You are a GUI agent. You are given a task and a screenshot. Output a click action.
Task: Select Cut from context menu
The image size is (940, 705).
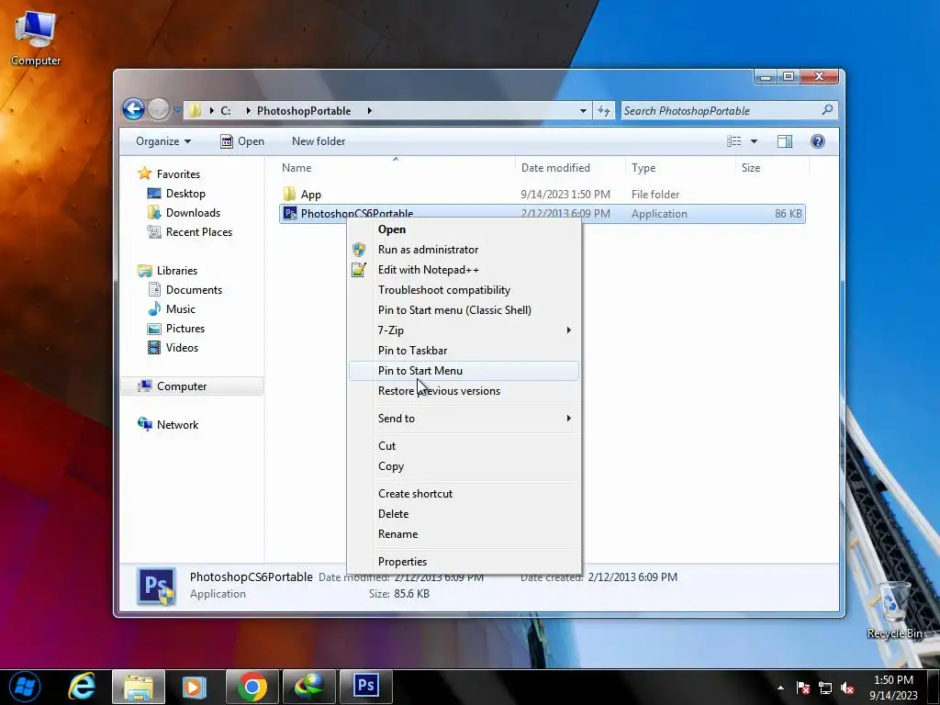(x=464, y=446)
